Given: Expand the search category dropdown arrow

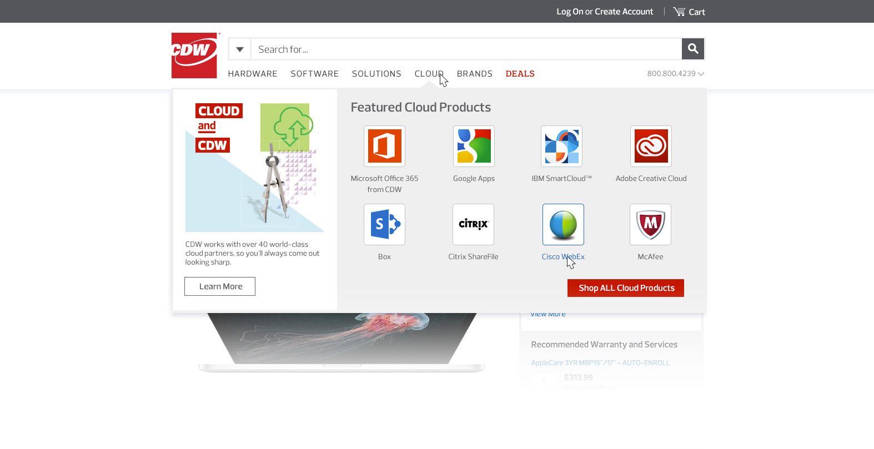Looking at the screenshot, I should 240,49.
